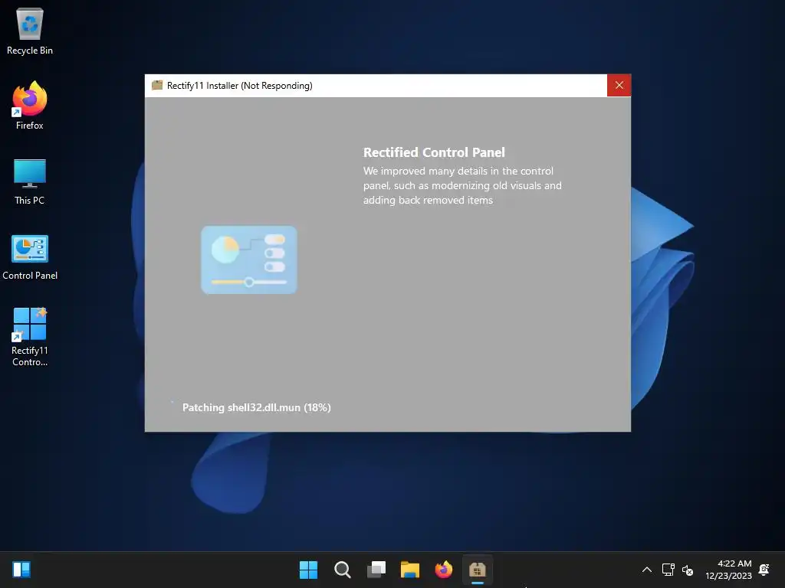This screenshot has height=588, width=785.
Task: Click the 'Rectified Control Panel' heading
Action: [434, 152]
